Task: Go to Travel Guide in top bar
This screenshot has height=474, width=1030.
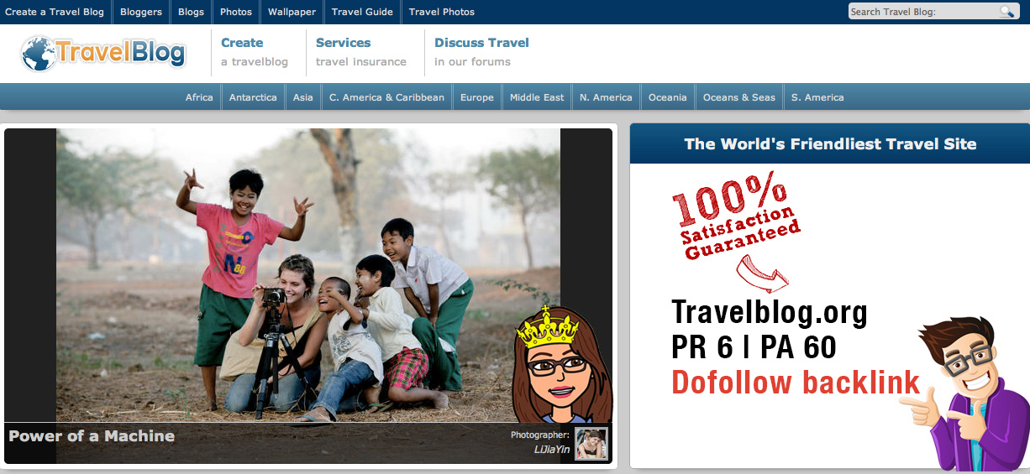Action: click(362, 12)
